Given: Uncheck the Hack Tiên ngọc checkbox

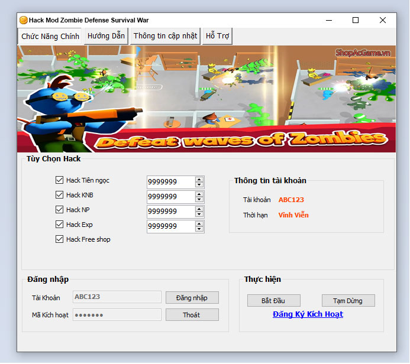Looking at the screenshot, I should tap(59, 180).
